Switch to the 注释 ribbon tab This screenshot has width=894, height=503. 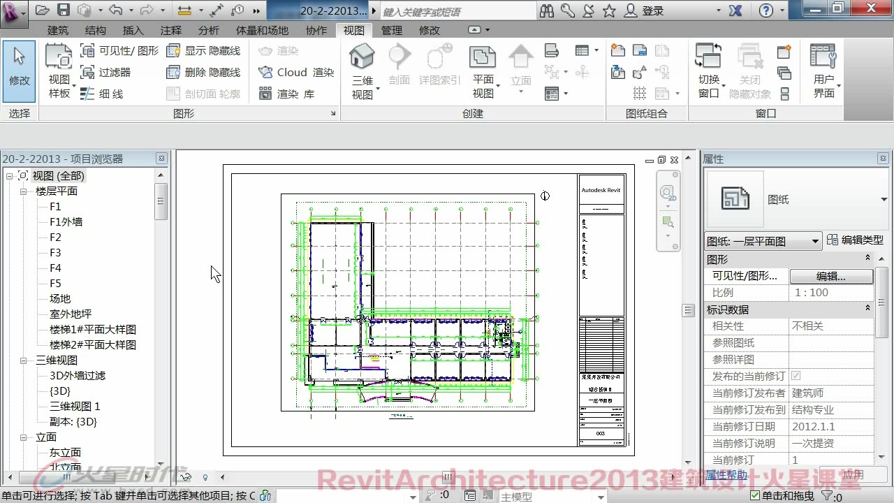pos(171,31)
